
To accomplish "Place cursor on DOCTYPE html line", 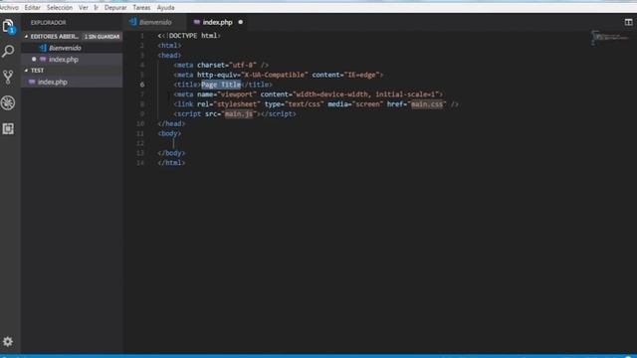I will 189,36.
